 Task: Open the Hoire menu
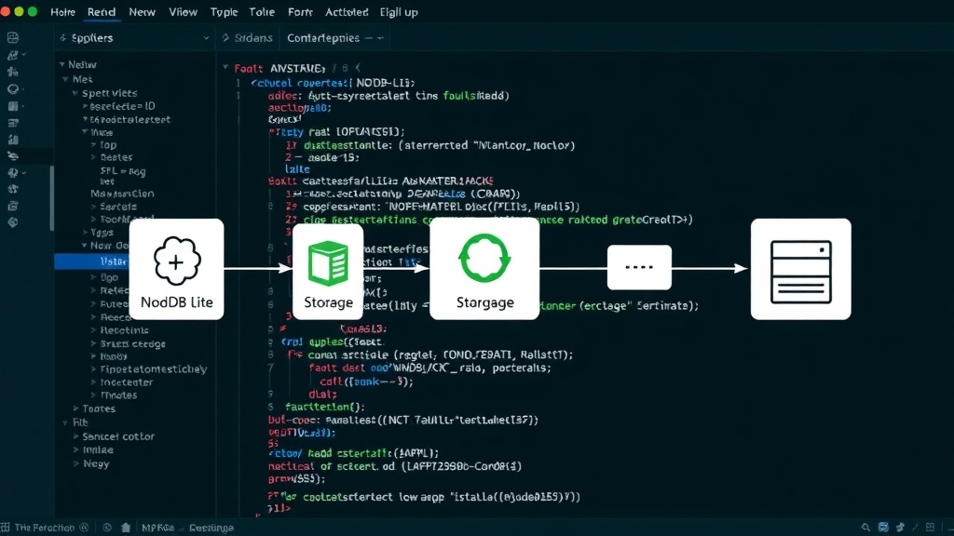coord(62,12)
